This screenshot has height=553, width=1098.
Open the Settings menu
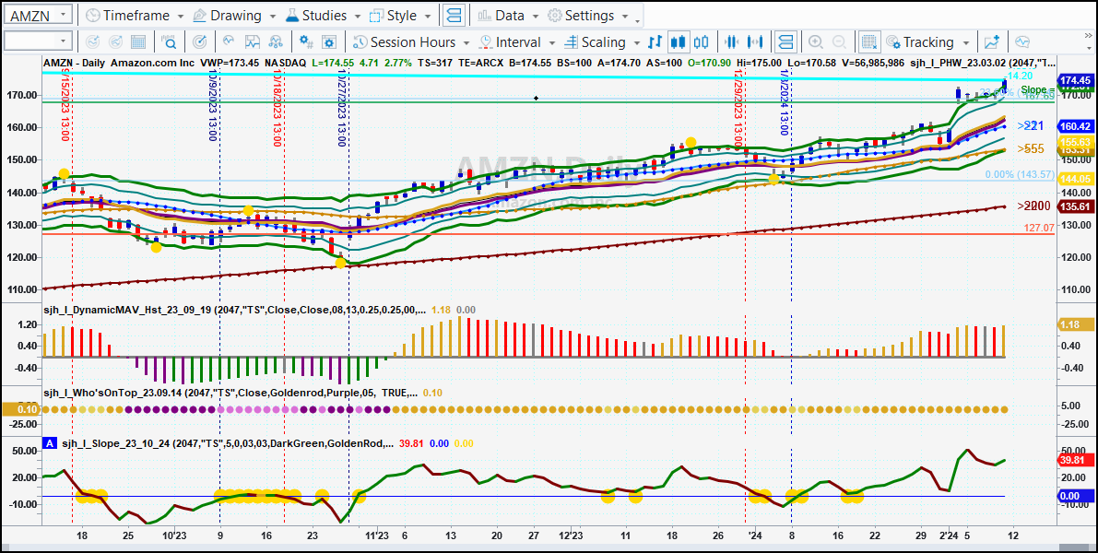click(x=587, y=16)
